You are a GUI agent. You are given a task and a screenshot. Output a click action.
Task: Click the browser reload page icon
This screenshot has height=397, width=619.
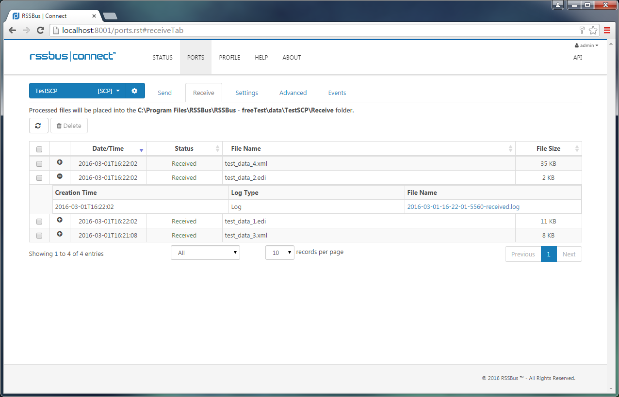click(41, 31)
